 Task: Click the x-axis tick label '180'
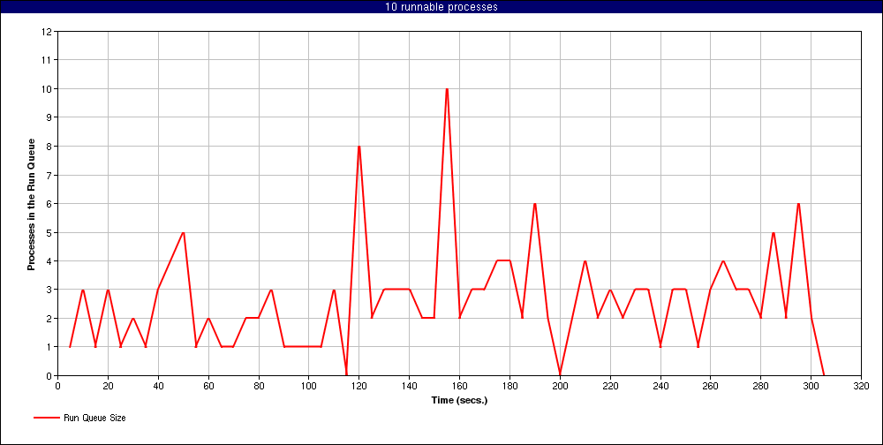tap(509, 386)
